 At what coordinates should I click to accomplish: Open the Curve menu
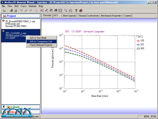pyautogui.click(x=23, y=6)
